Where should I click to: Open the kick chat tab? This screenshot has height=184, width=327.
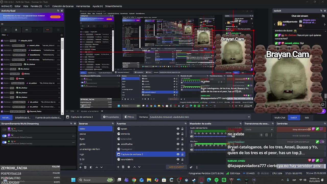(307, 118)
